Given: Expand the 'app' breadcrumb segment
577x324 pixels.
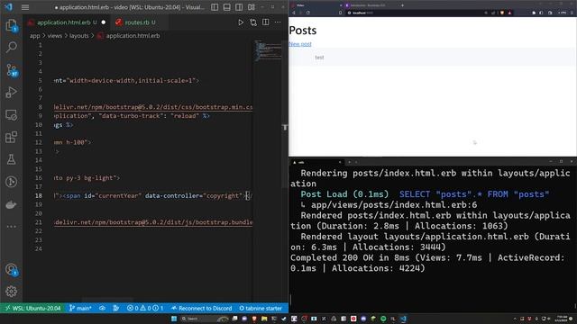Looking at the screenshot, I should pos(34,36).
